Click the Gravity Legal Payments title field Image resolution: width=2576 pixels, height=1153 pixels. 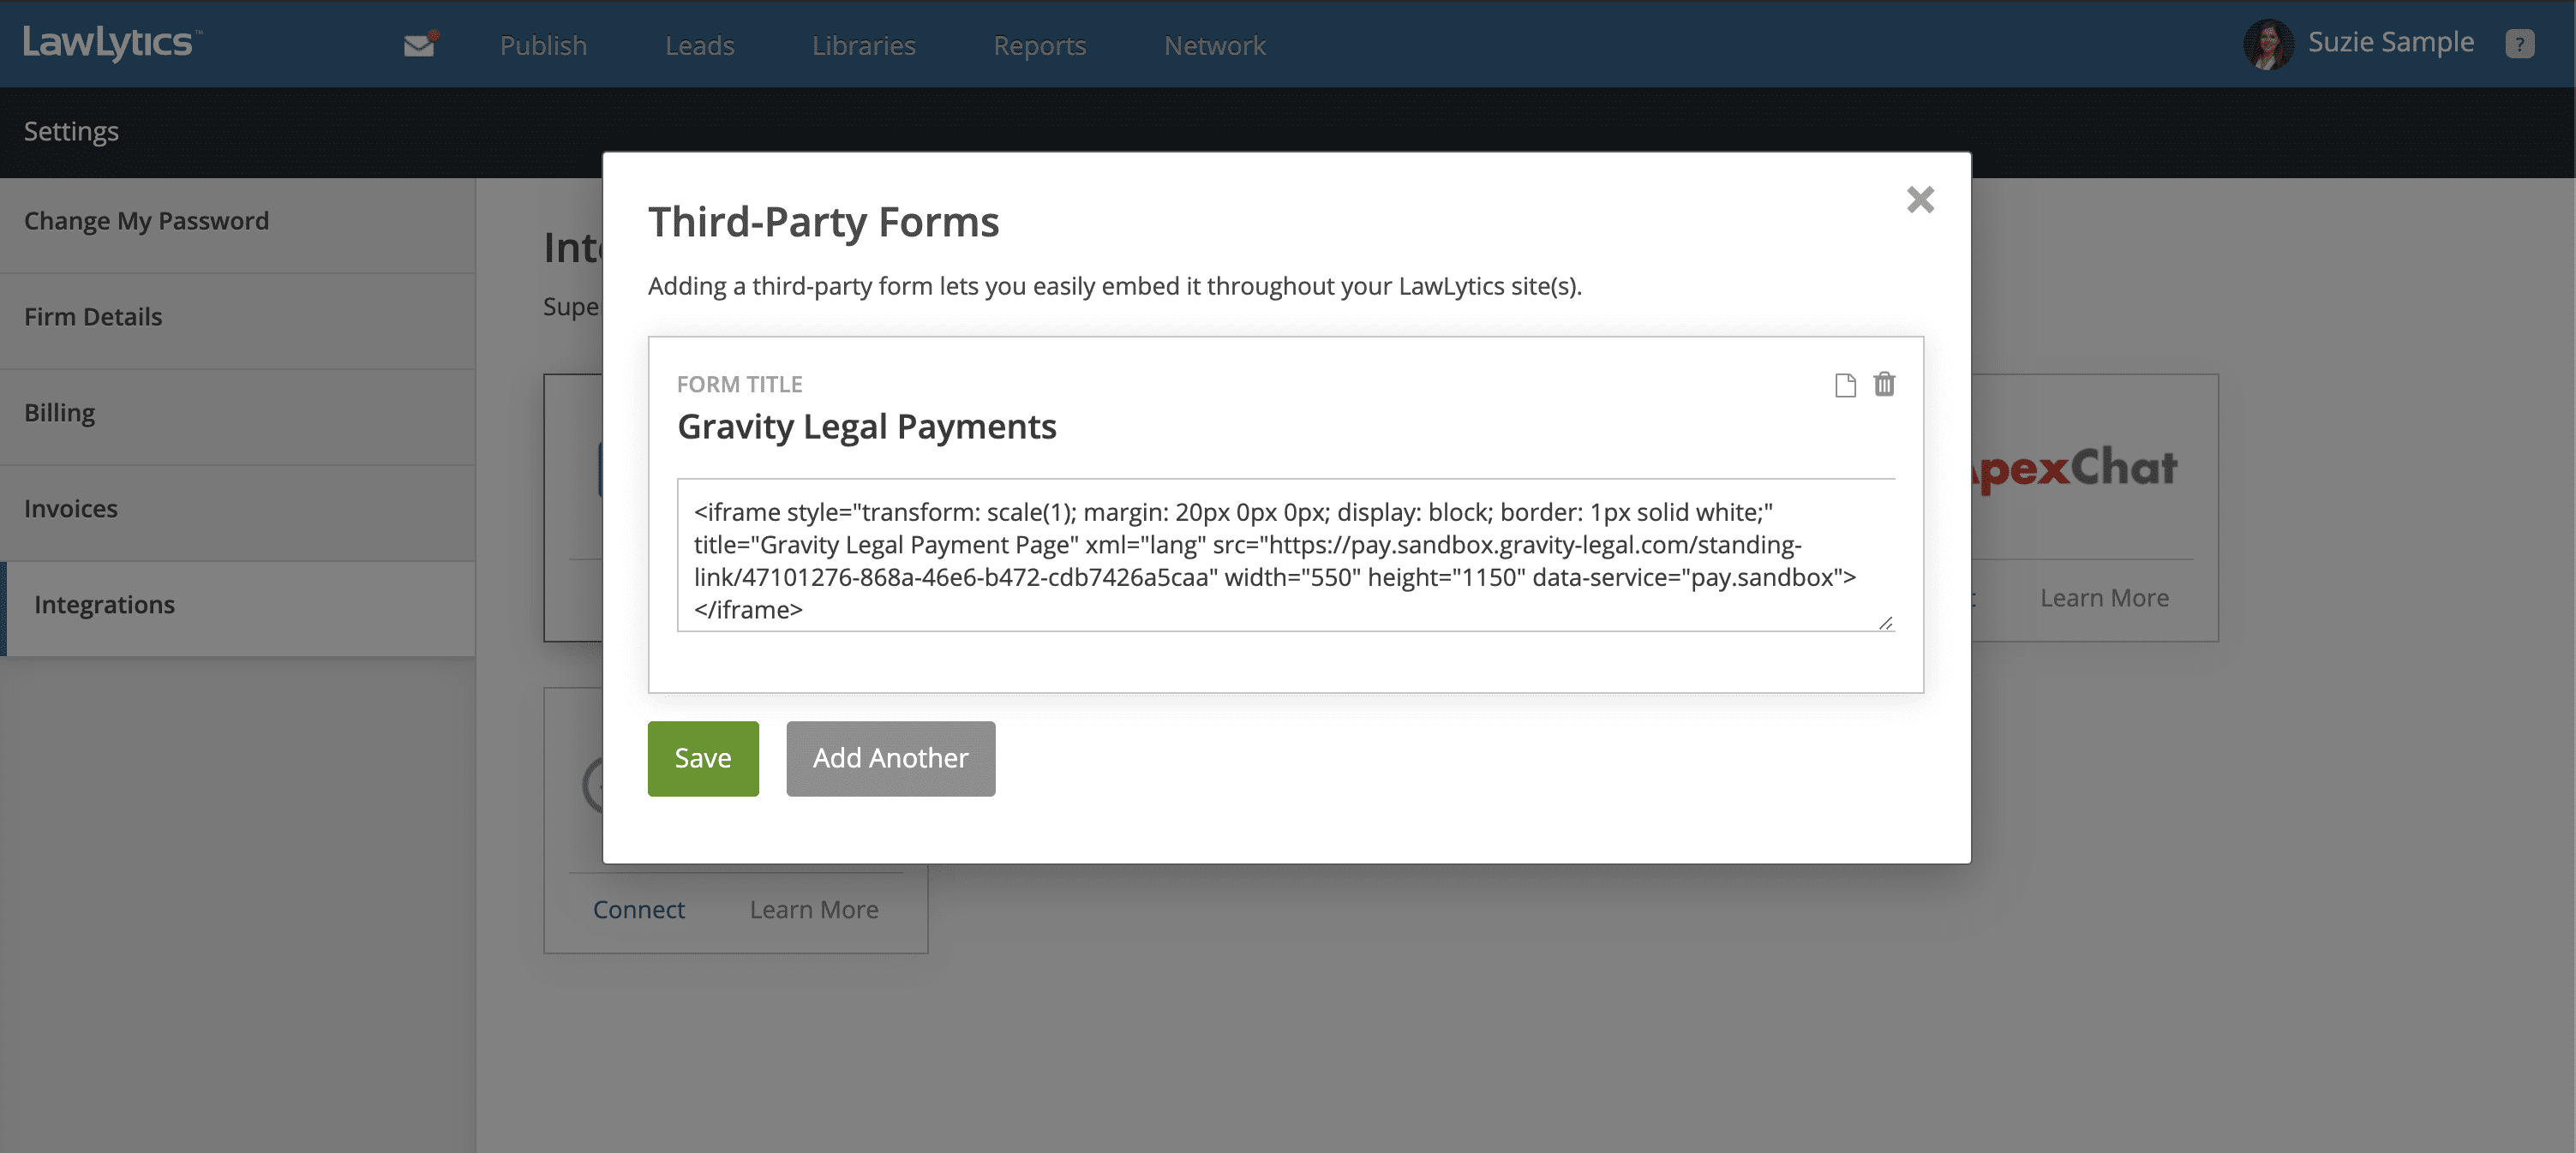(x=866, y=427)
